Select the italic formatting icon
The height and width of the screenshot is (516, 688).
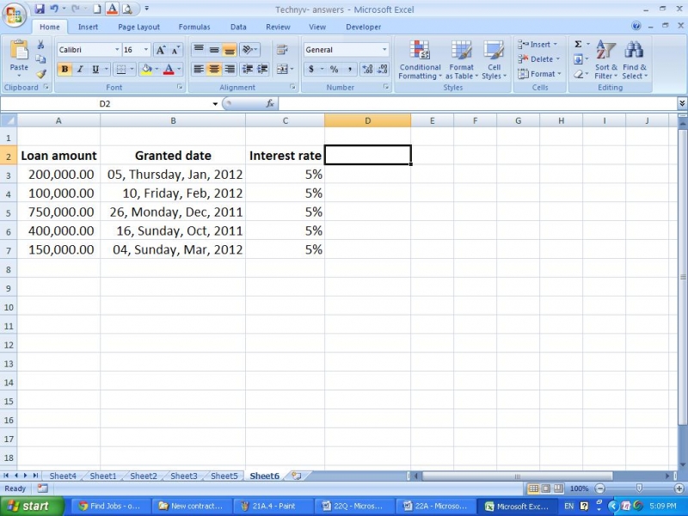[x=79, y=67]
